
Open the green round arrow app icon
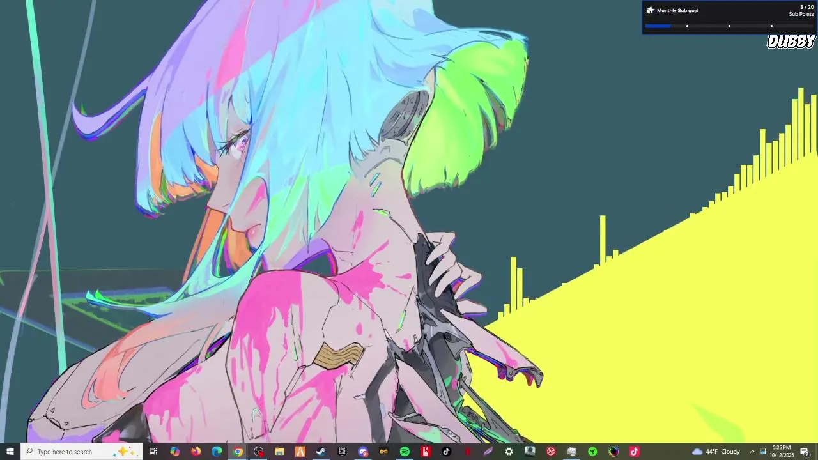click(592, 452)
